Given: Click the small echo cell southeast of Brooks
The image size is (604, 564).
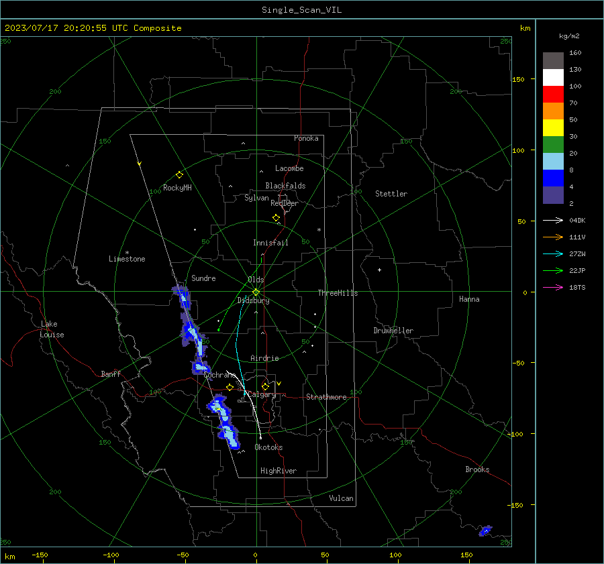Looking at the screenshot, I should click(x=485, y=531).
